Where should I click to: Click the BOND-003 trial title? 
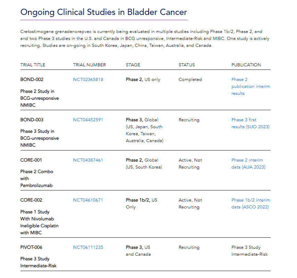click(32, 120)
